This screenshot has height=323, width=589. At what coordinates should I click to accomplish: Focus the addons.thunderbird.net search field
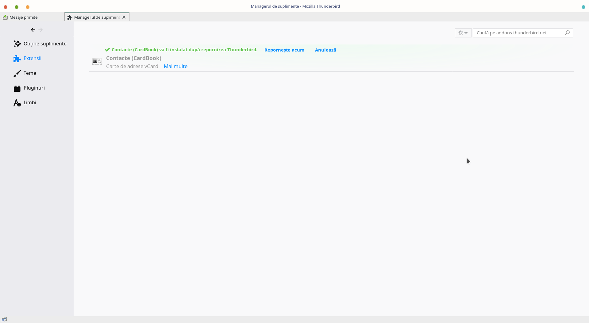523,33
